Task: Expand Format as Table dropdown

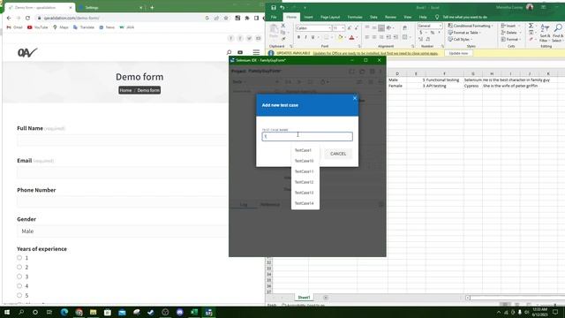Action: tap(465, 33)
